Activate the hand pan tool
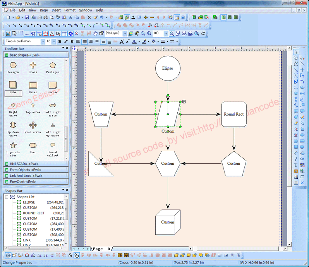The image size is (309, 267). [x=95, y=34]
